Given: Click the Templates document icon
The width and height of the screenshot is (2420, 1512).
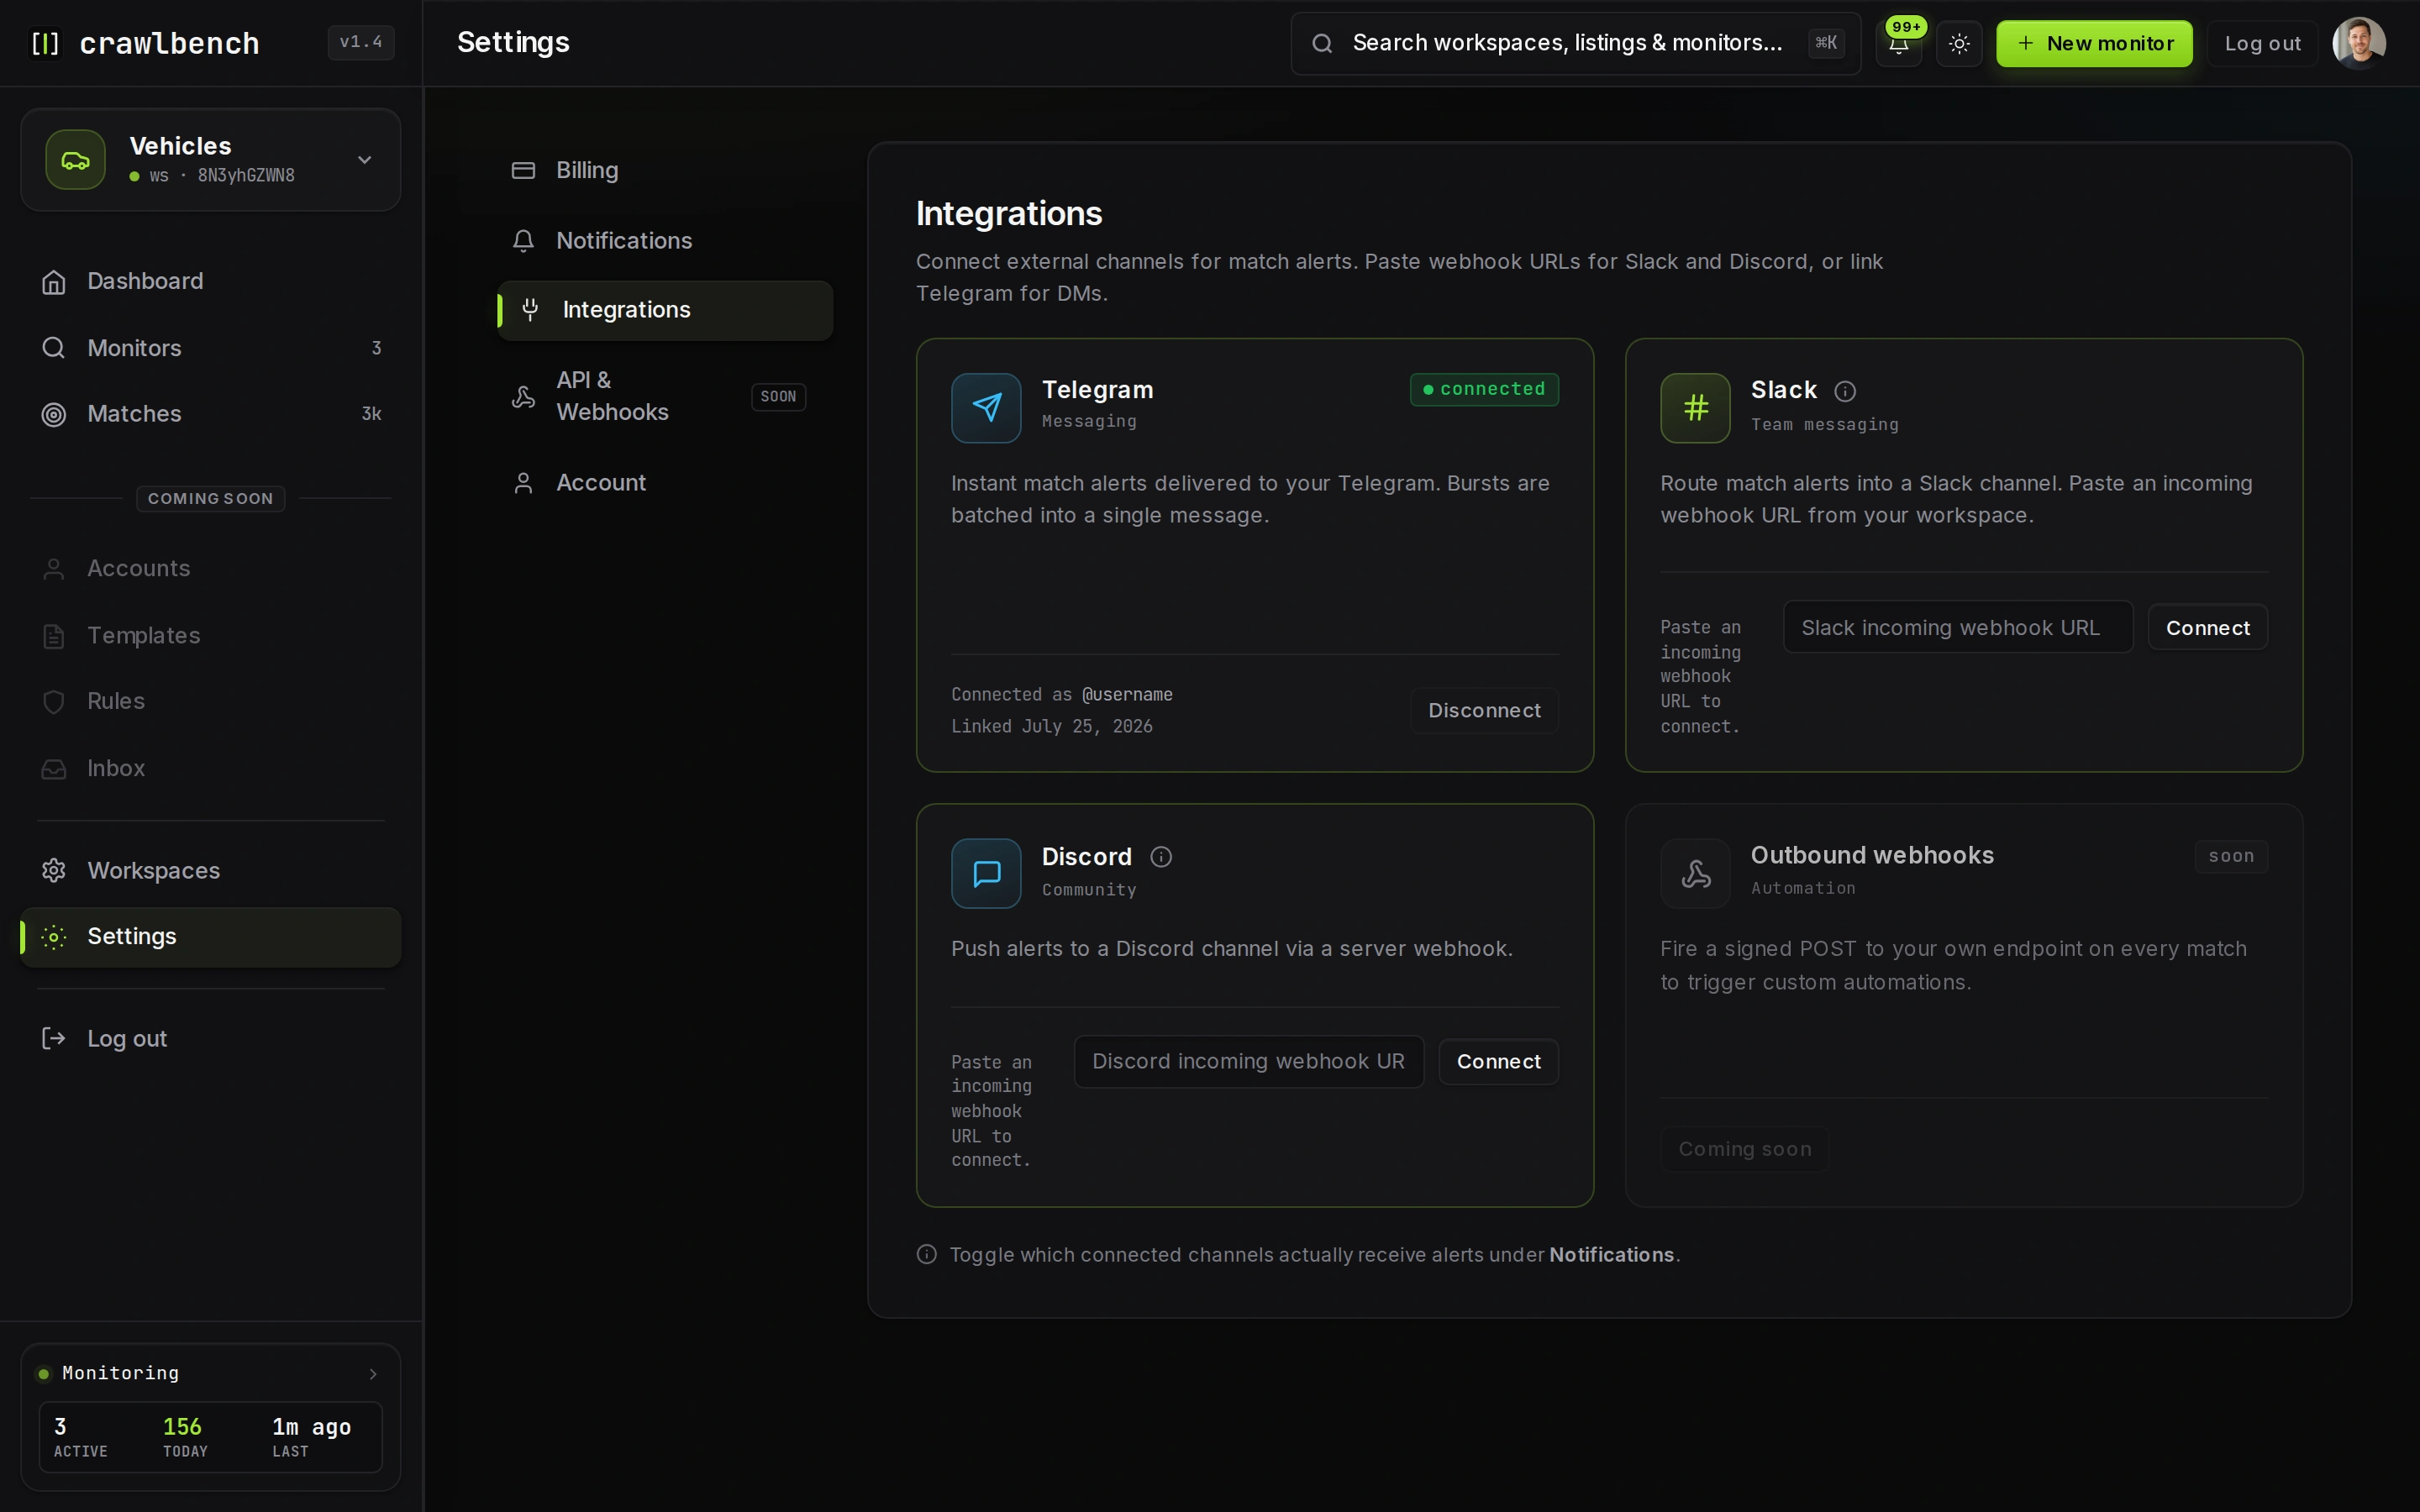Looking at the screenshot, I should click(x=54, y=636).
